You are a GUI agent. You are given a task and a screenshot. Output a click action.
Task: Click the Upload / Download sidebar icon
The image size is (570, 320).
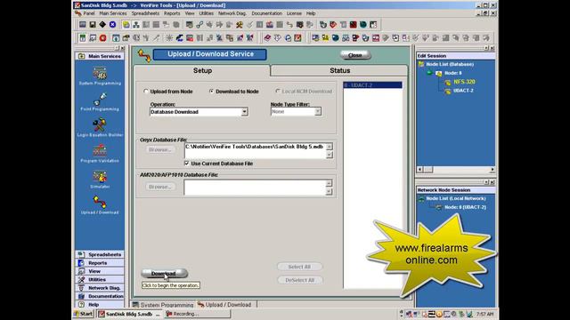point(100,202)
